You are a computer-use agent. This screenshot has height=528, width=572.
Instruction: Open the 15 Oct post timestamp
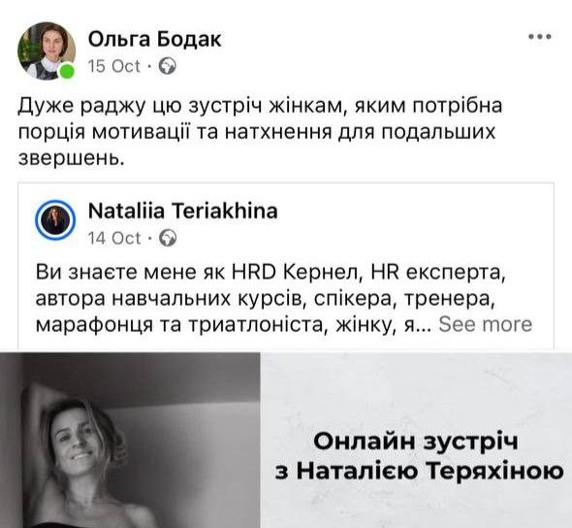[x=114, y=66]
